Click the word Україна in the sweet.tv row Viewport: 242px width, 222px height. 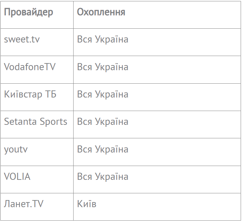click(112, 39)
